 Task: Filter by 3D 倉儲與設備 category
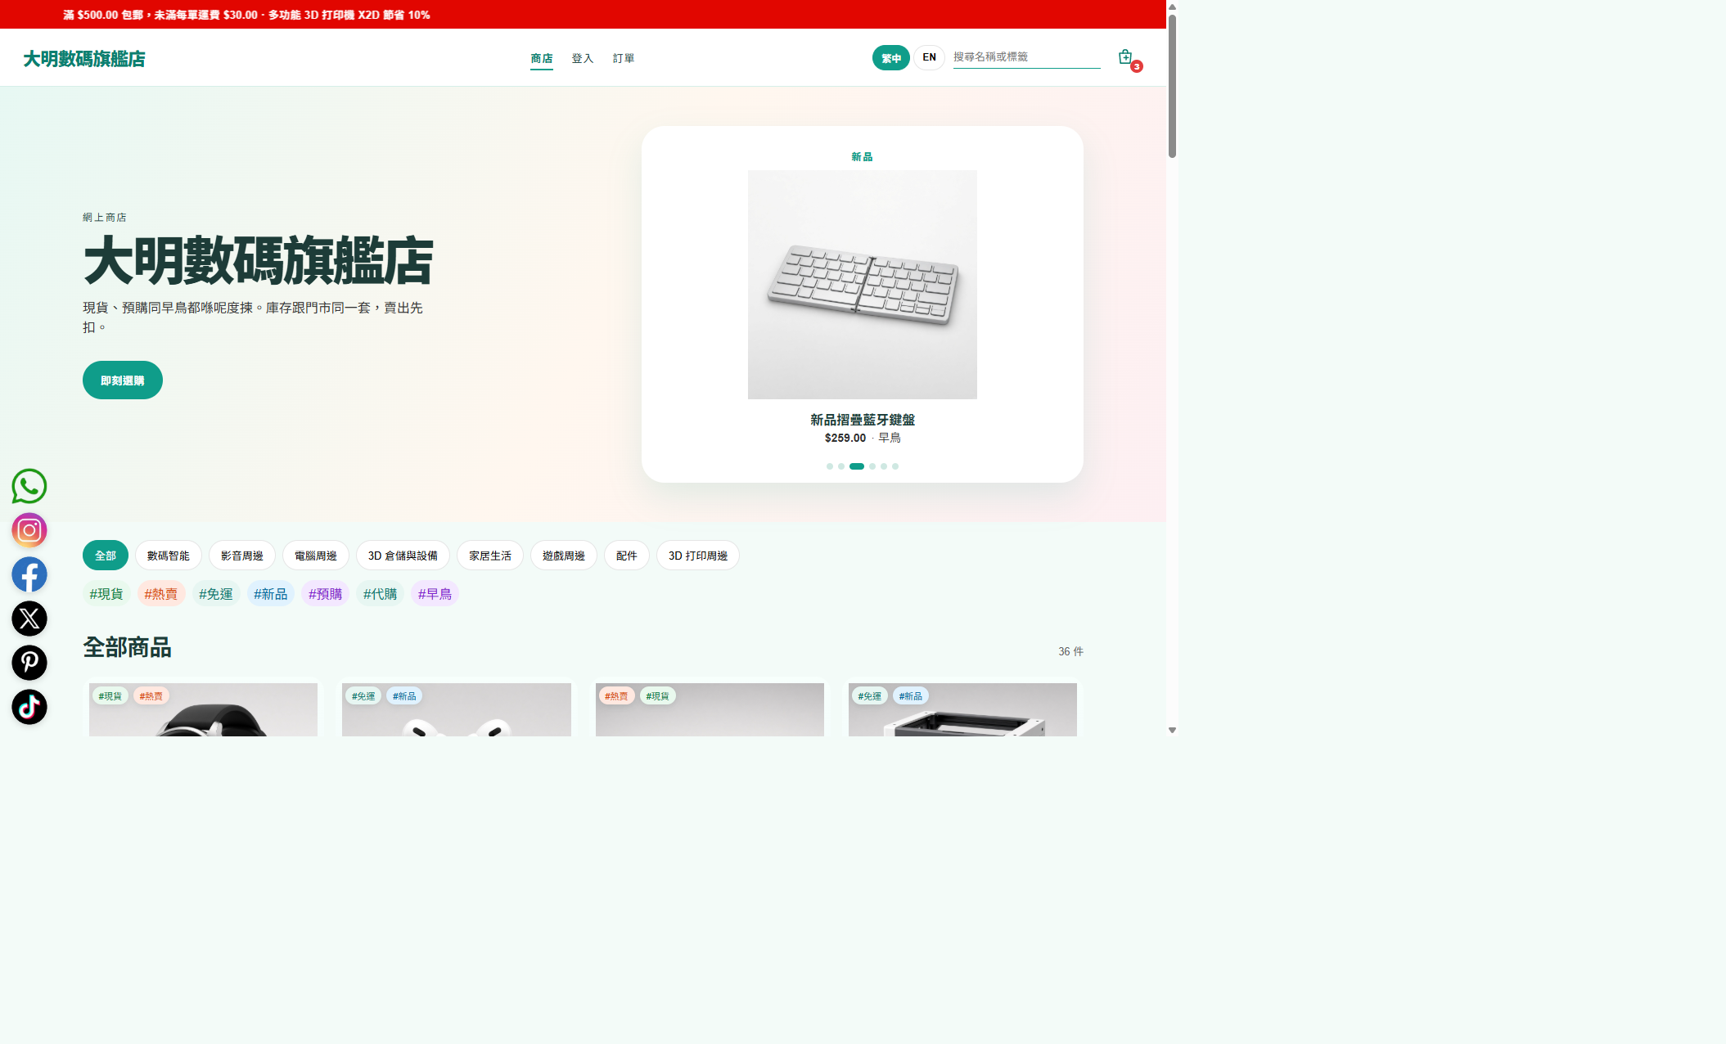pyautogui.click(x=403, y=556)
